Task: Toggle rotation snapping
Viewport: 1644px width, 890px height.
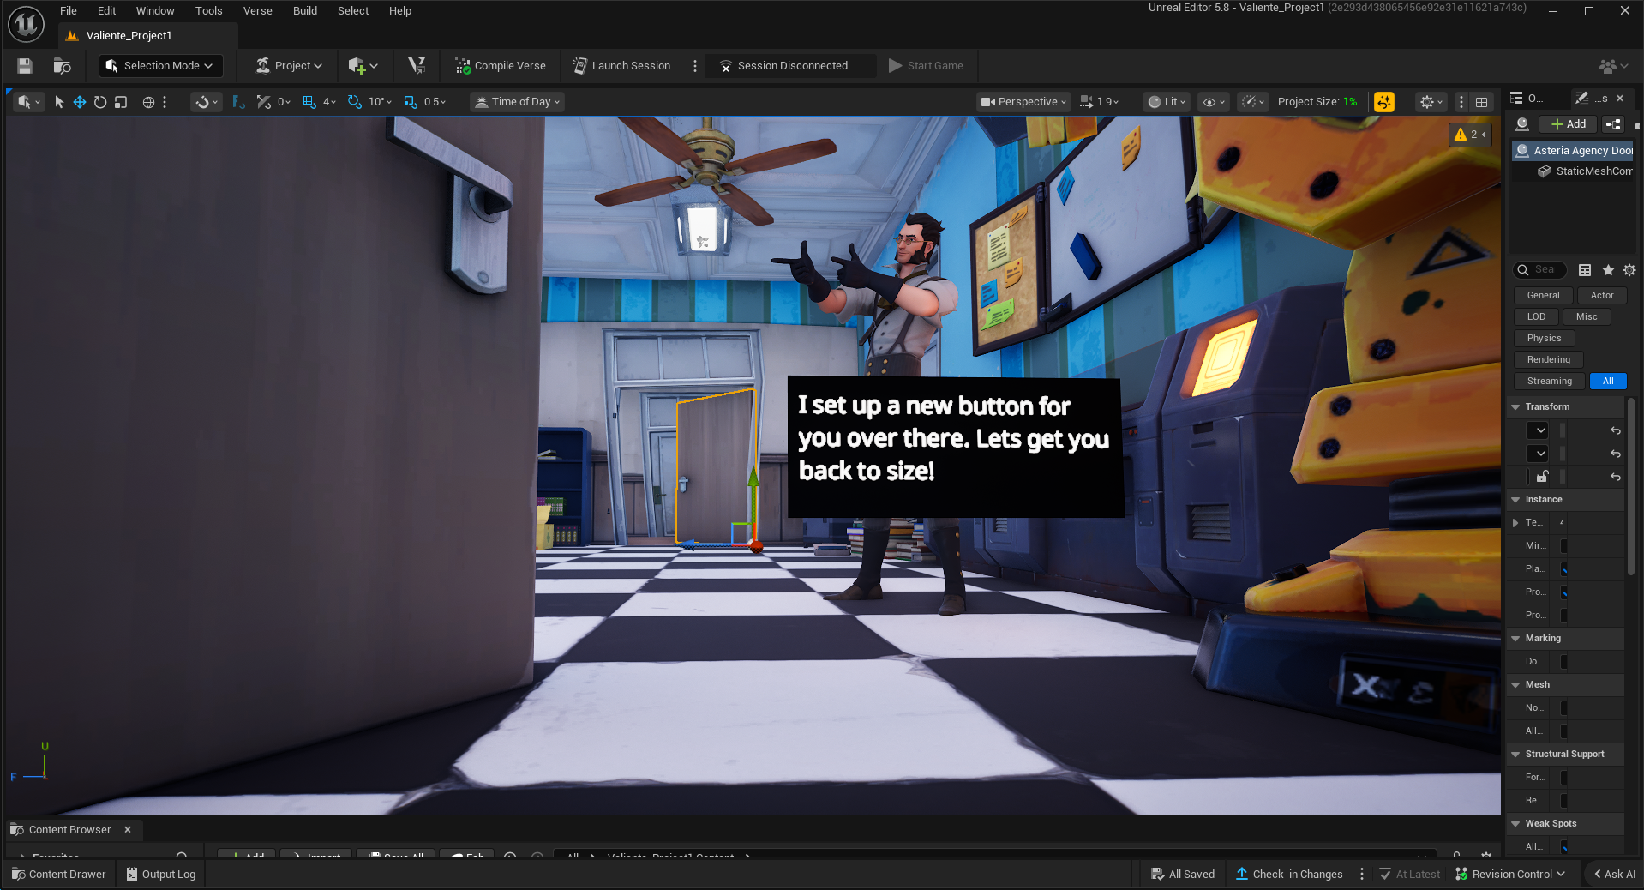Action: [354, 102]
